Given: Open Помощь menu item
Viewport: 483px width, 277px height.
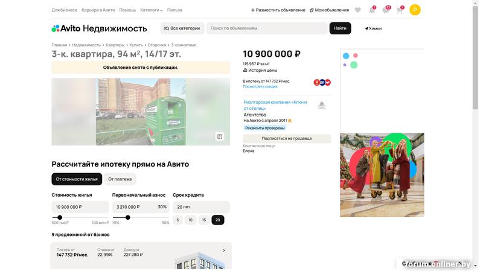Looking at the screenshot, I should 127,10.
